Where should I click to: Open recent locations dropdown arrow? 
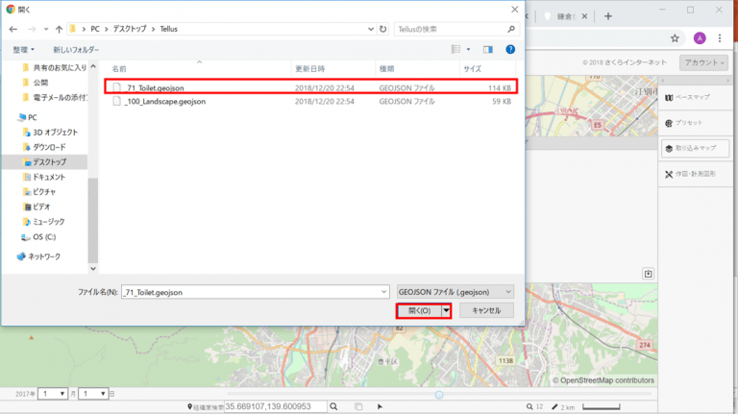click(46, 29)
